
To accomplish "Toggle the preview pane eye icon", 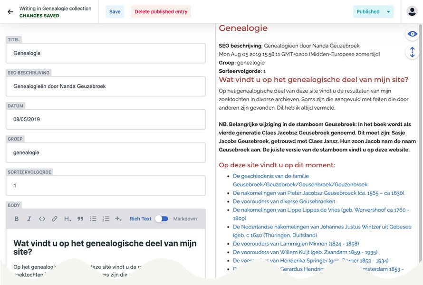I will [x=412, y=34].
